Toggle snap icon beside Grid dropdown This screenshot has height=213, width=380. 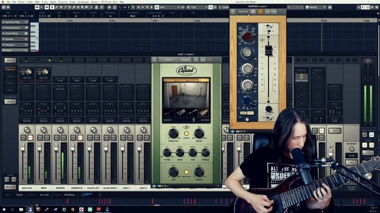[x=157, y=7]
